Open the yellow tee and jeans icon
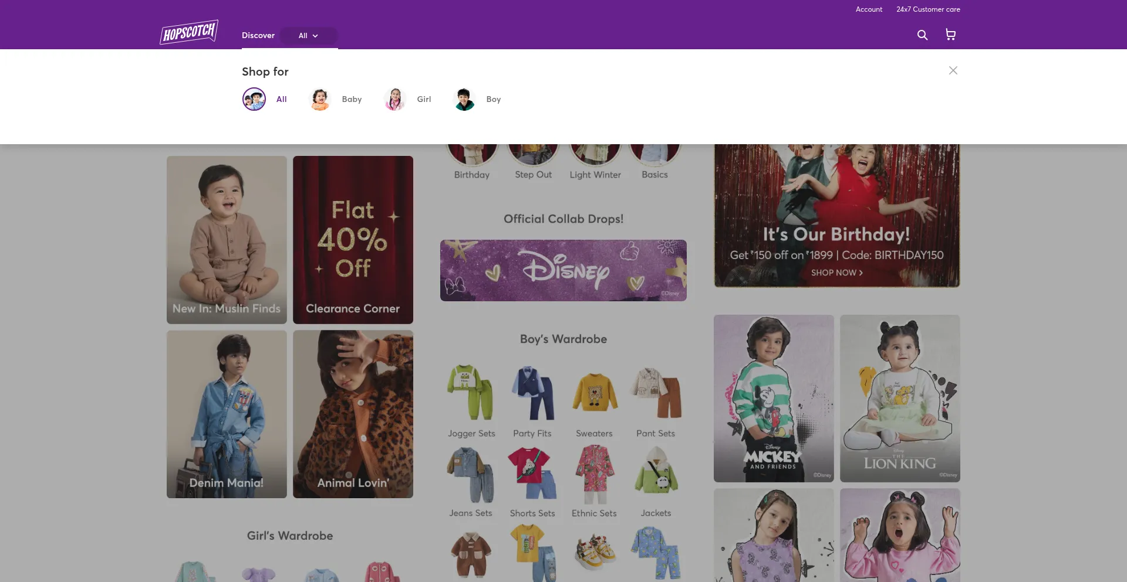Viewport: 1127px width, 582px height. [x=532, y=553]
